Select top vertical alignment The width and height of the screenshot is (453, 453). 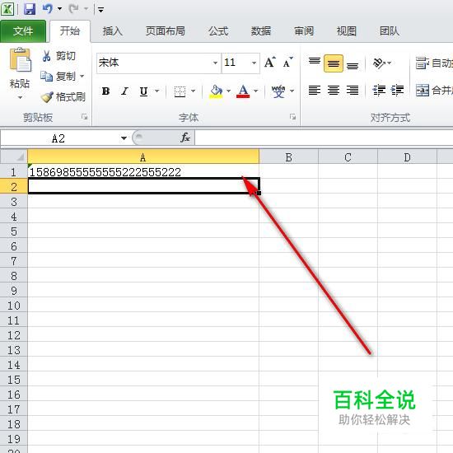tap(315, 63)
